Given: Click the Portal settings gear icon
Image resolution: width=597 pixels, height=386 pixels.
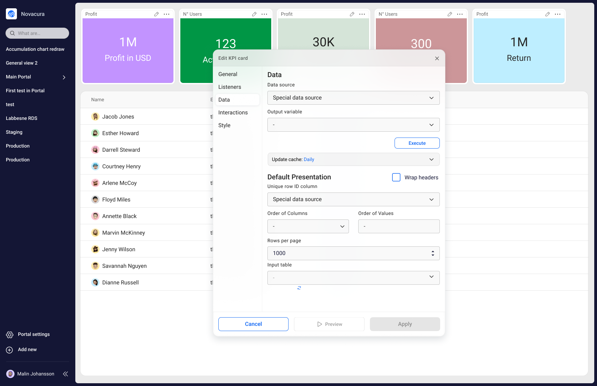Looking at the screenshot, I should 9,335.
